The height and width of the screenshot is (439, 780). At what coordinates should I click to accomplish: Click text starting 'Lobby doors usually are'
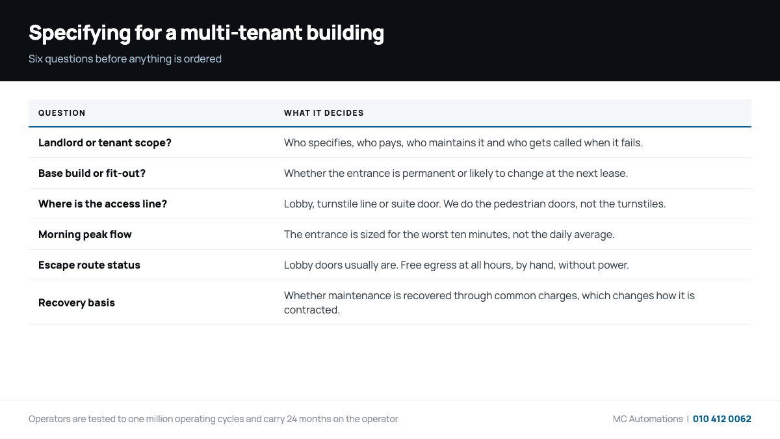click(x=456, y=265)
